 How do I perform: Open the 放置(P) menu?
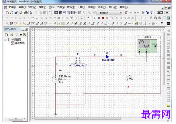(42, 7)
